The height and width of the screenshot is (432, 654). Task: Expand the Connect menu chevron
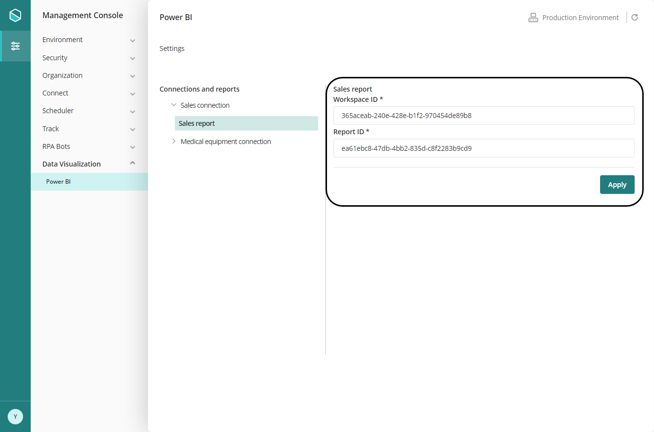pos(132,94)
